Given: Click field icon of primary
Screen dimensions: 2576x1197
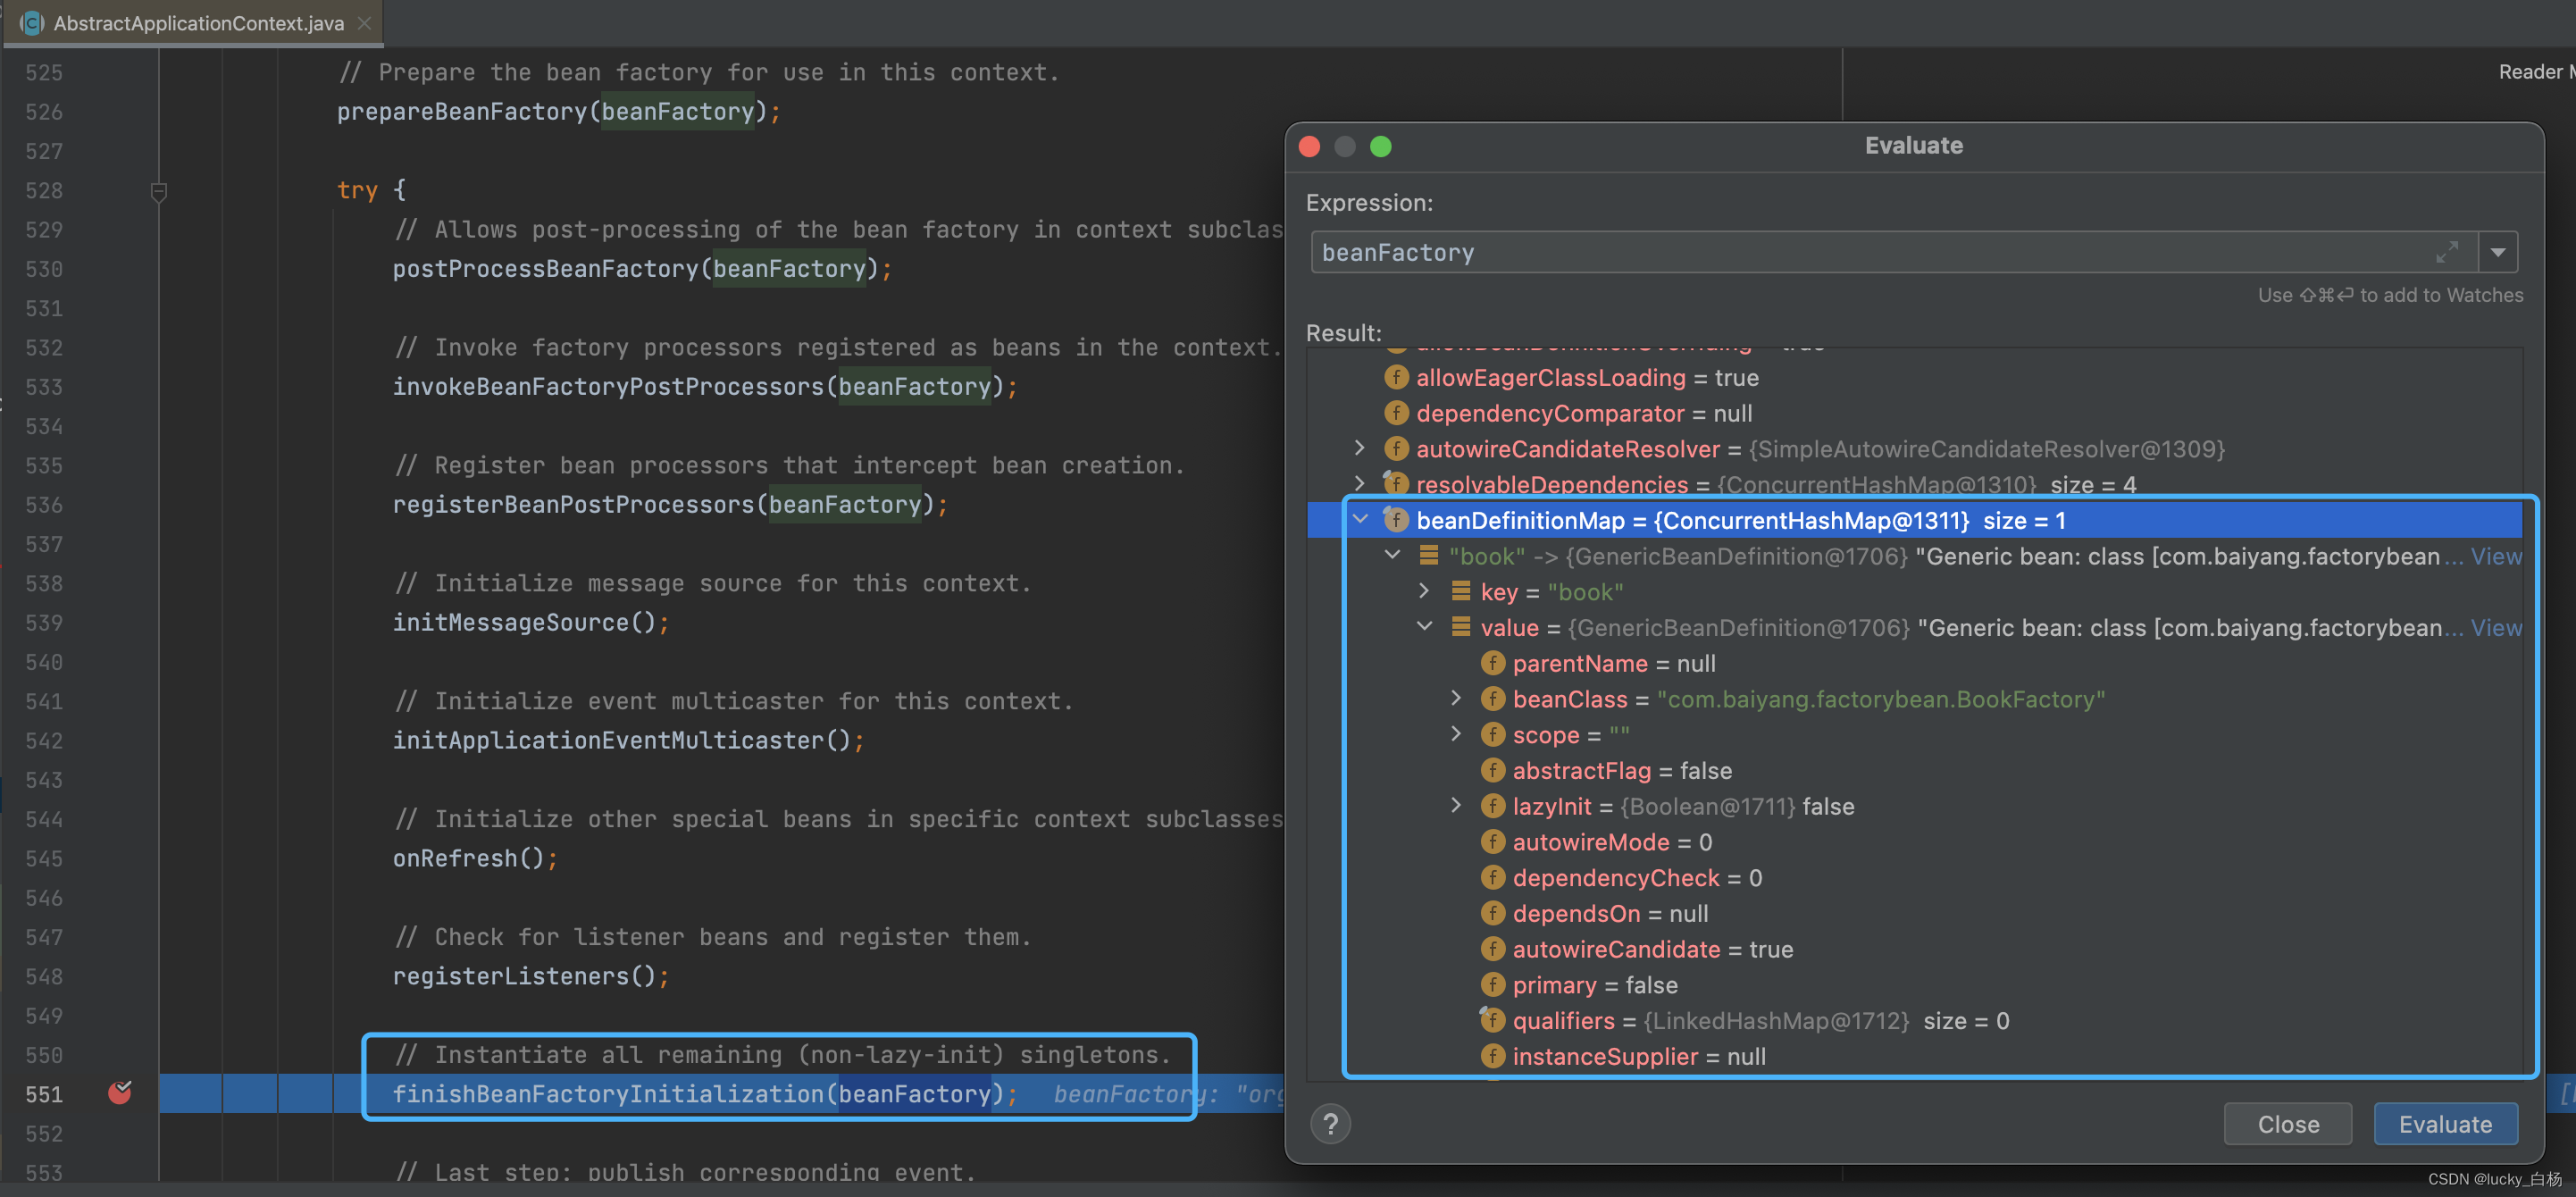Looking at the screenshot, I should tap(1493, 985).
